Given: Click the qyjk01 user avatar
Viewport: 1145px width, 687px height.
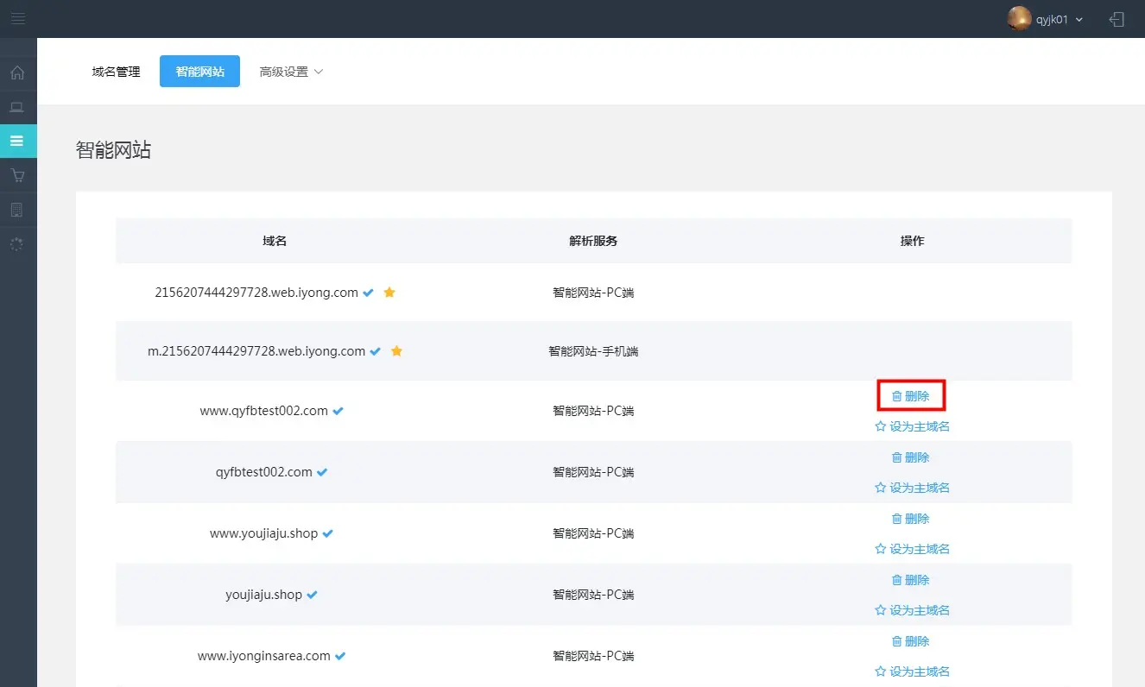Looking at the screenshot, I should click(x=1019, y=19).
